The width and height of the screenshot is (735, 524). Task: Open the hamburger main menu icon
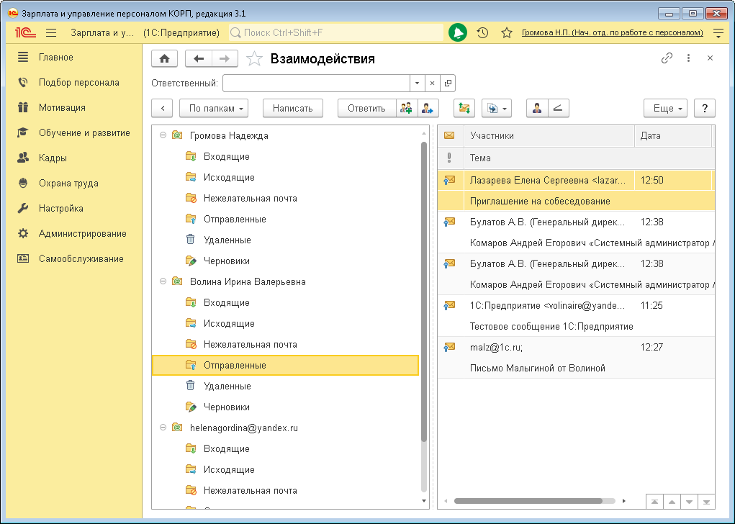coord(51,32)
